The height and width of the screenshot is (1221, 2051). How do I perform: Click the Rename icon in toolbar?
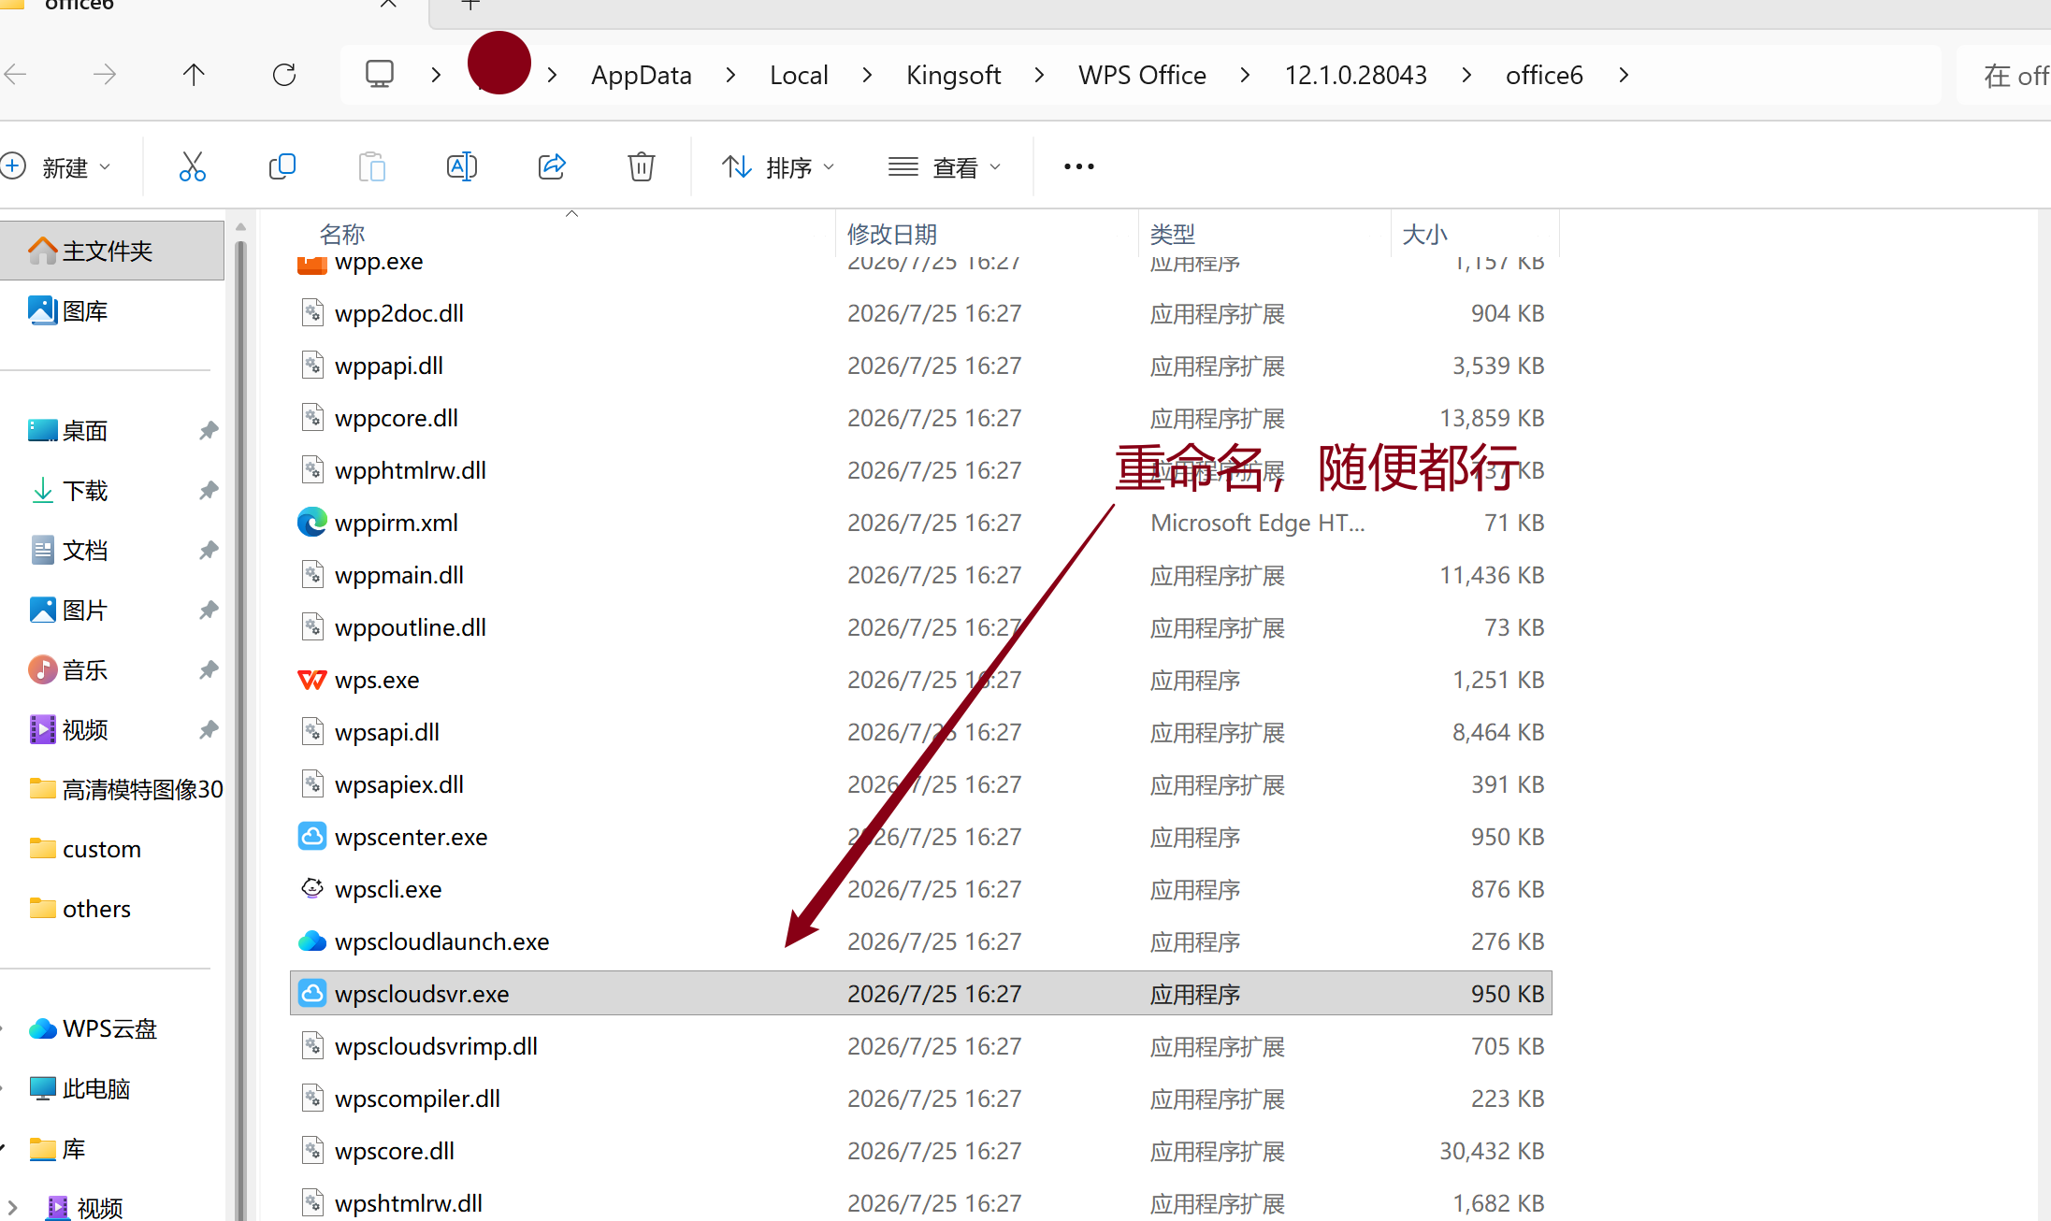click(x=461, y=166)
